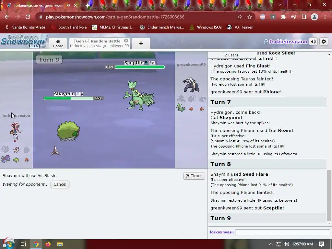Viewport: 332px width, 249px height.
Task: Reload the Pokemon Showdown page
Action: pyautogui.click(x=28, y=17)
